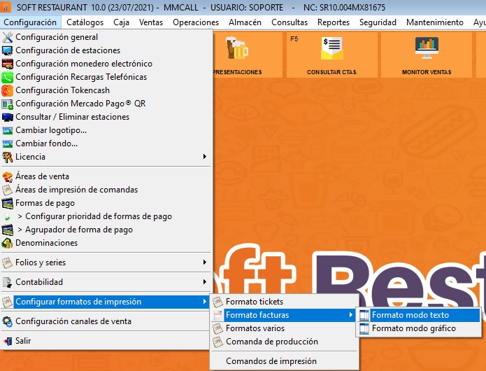The image size is (486, 371).
Task: Click the monedero electrónico card icon
Action: tap(8, 64)
